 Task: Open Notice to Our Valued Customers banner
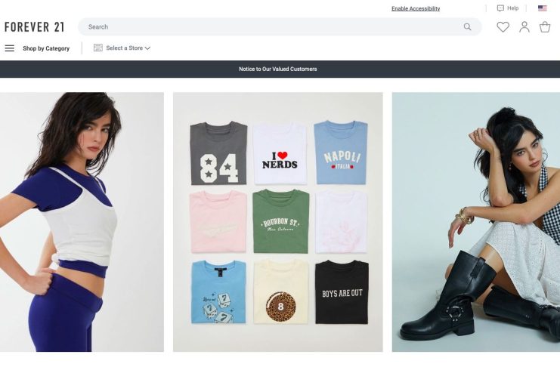pyautogui.click(x=278, y=69)
